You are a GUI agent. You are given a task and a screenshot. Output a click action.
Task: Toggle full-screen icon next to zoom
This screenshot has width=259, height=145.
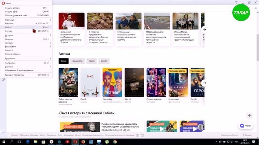[47, 23]
